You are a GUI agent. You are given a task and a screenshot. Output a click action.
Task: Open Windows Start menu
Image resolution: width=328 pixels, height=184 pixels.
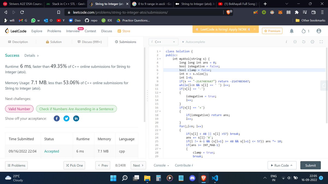tap(113, 178)
